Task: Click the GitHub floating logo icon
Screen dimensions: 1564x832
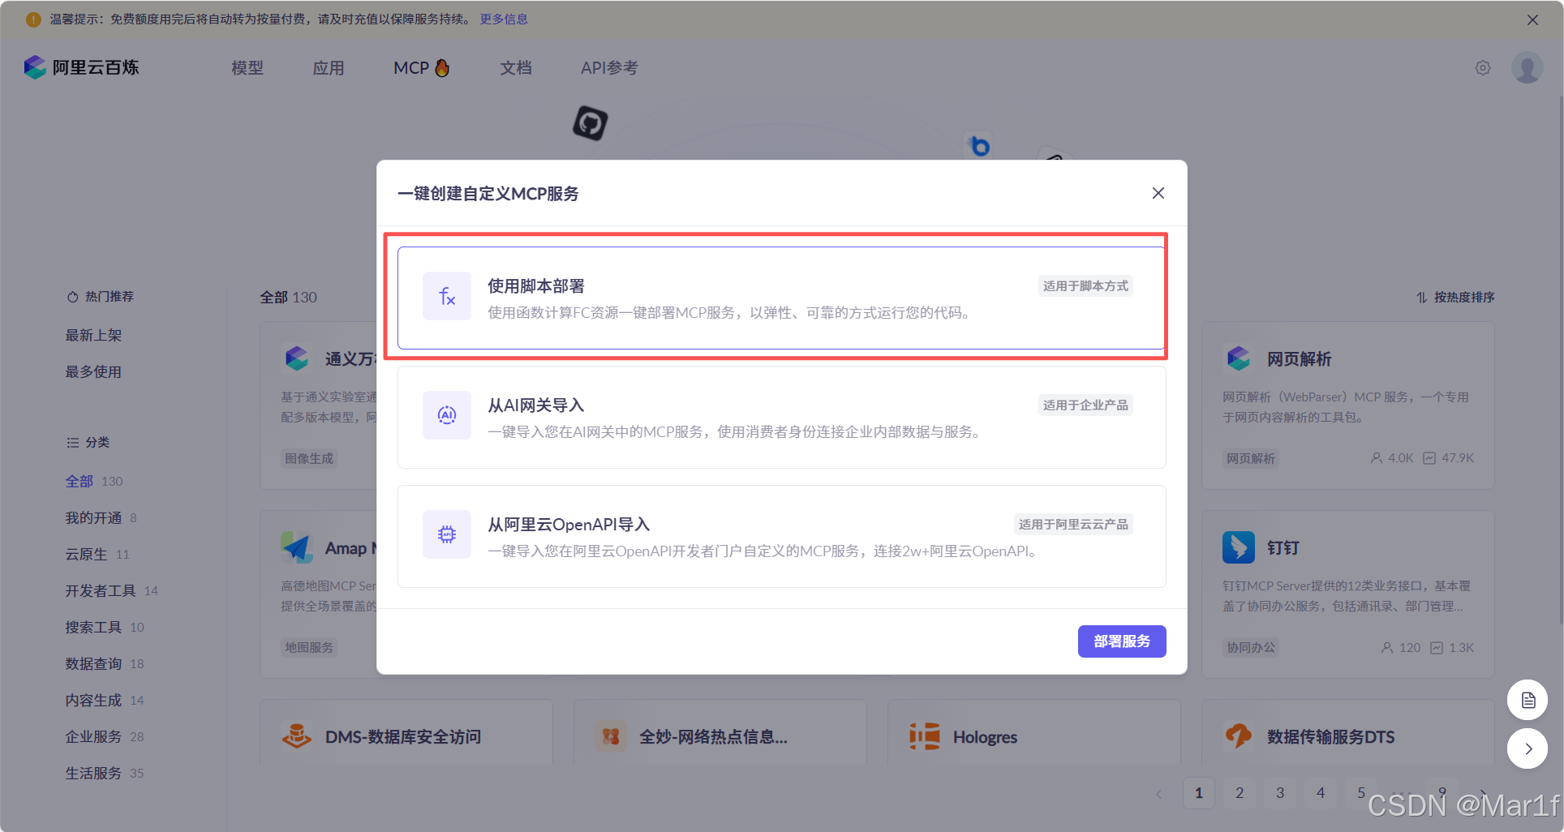Action: [591, 123]
